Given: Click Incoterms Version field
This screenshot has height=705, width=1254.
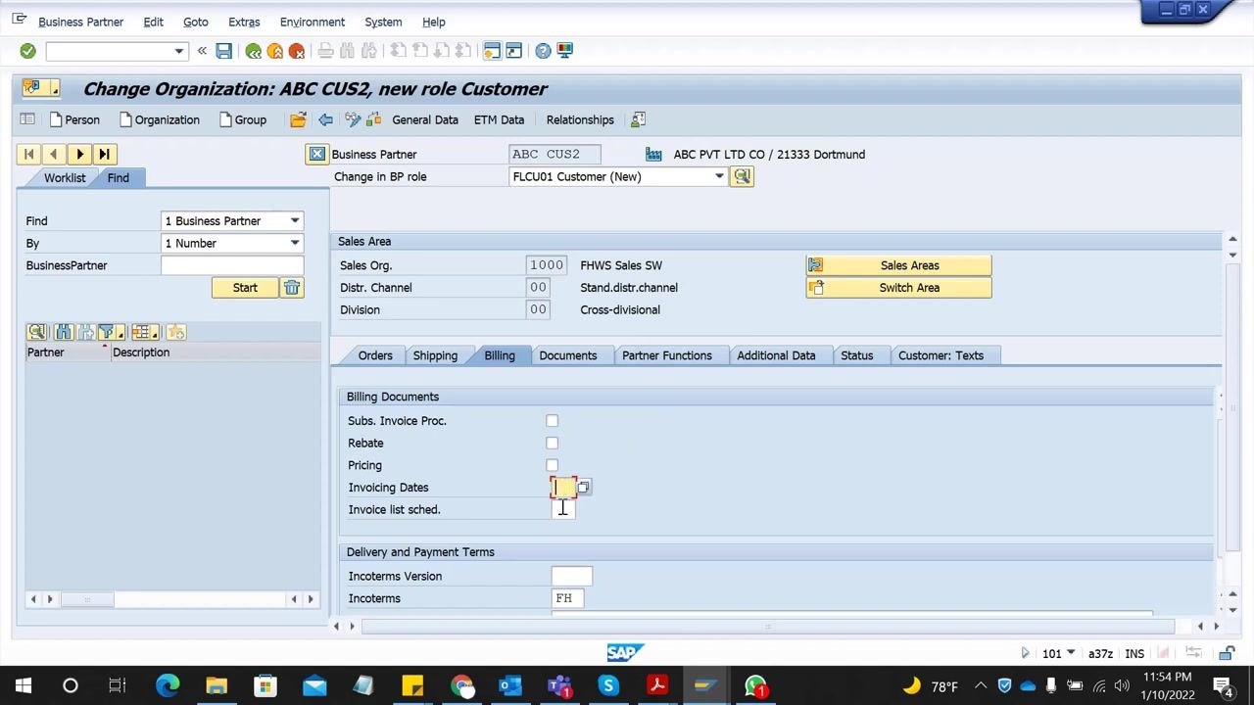Looking at the screenshot, I should tap(572, 576).
